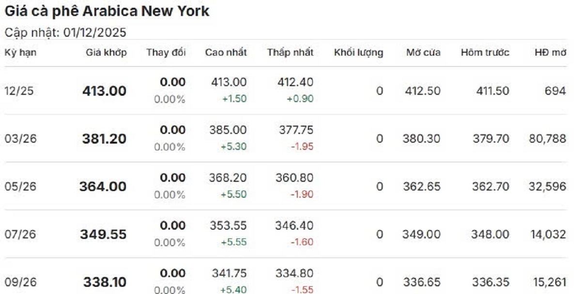Select the "Khối lượng" column header
This screenshot has width=581, height=294.
point(359,53)
